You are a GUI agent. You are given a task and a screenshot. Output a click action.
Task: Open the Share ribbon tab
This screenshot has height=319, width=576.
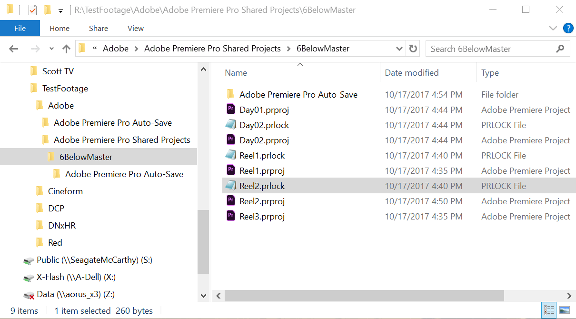pos(99,28)
